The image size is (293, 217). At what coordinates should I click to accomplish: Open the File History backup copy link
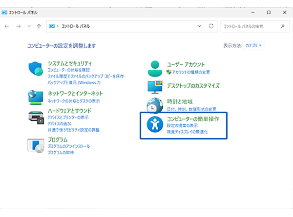click(85, 76)
